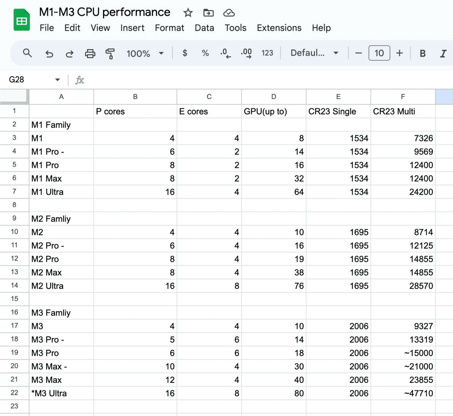The height and width of the screenshot is (416, 453).
Task: Activate the paint format tool
Action: tap(110, 54)
